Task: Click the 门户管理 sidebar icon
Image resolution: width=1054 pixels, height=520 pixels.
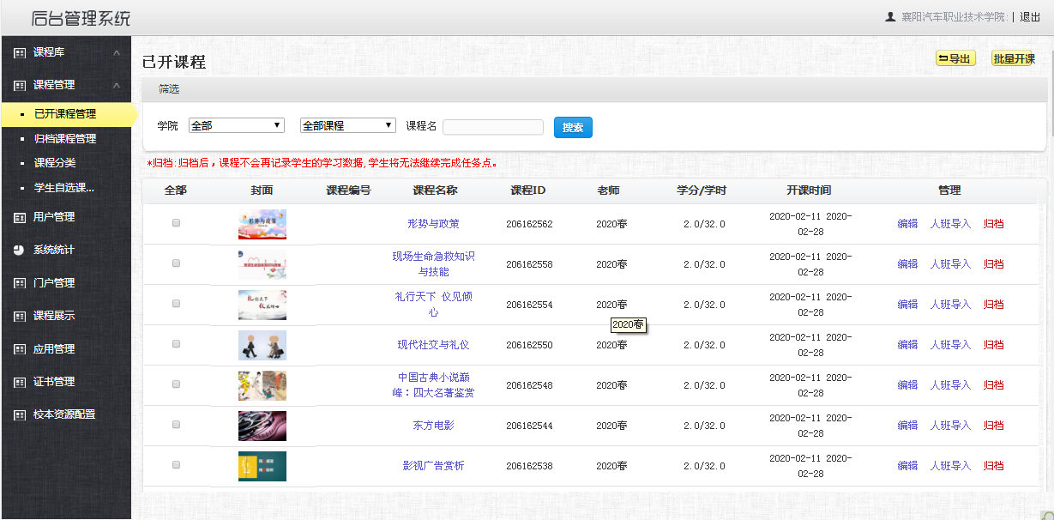Action: coord(20,283)
